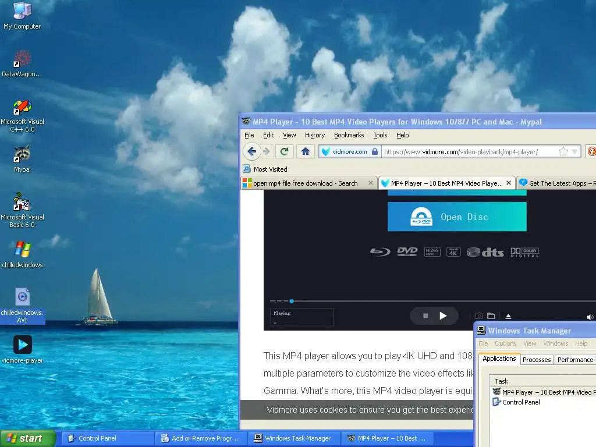596x447 pixels.
Task: Open the Help menu in Mypal
Action: [403, 135]
